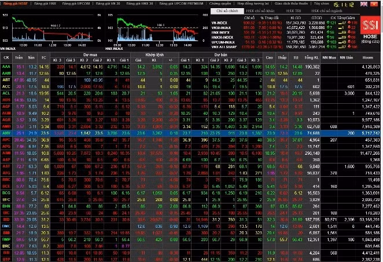Click the Thấp column header
The image size is (383, 262).
pos(282,58)
